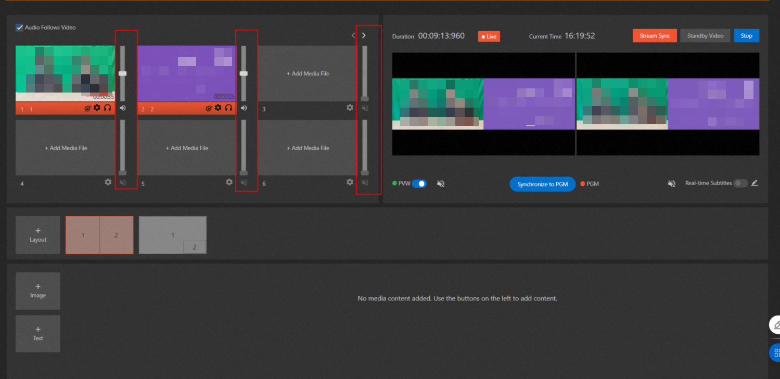
Task: Click volume slider handle for source 1
Action: (123, 73)
